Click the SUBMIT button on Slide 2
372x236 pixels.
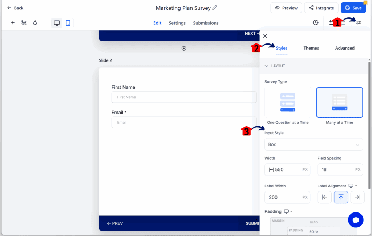[x=253, y=223]
